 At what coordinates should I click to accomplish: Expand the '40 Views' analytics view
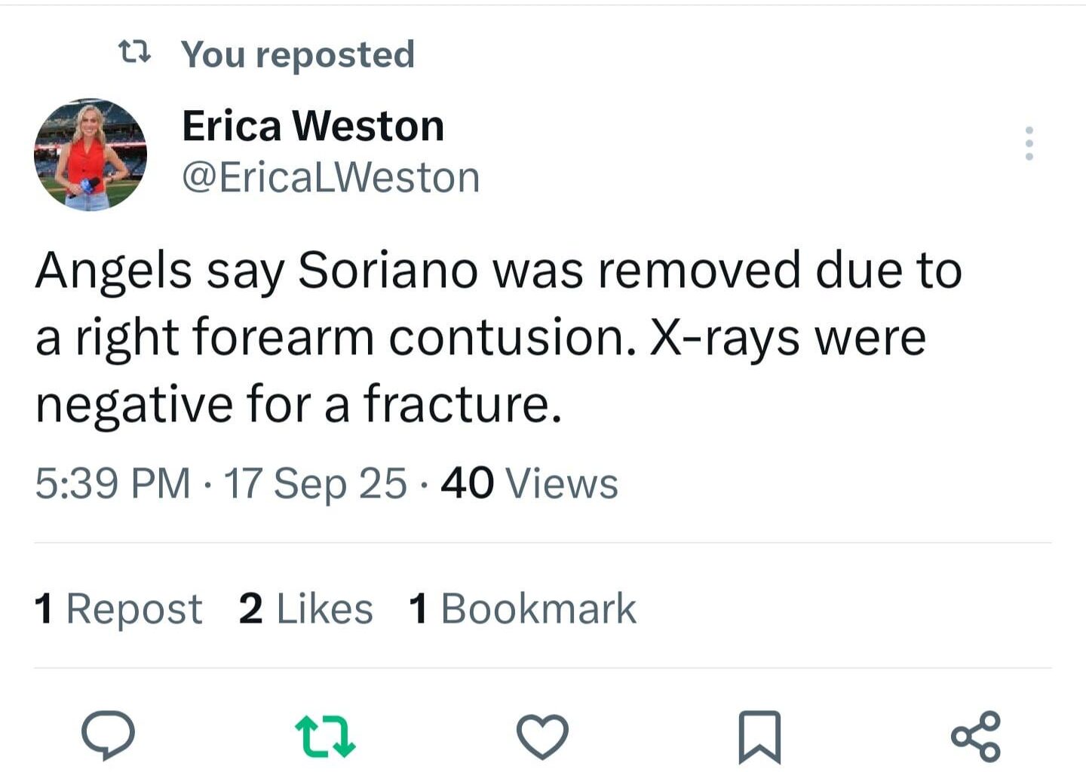click(528, 483)
